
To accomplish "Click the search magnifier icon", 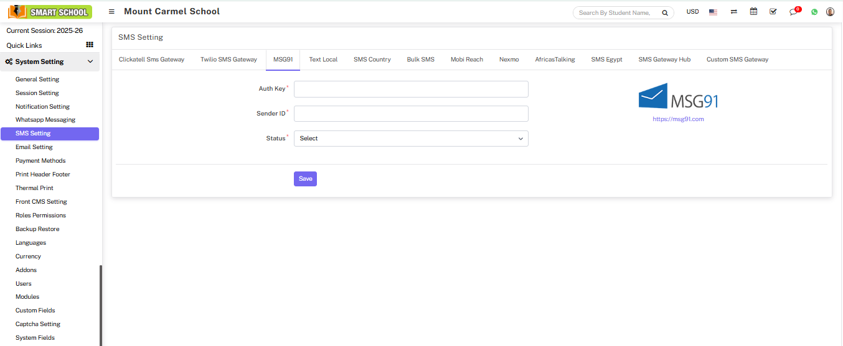I will [665, 12].
